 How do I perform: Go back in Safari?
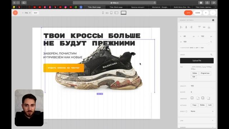coord(14,3)
